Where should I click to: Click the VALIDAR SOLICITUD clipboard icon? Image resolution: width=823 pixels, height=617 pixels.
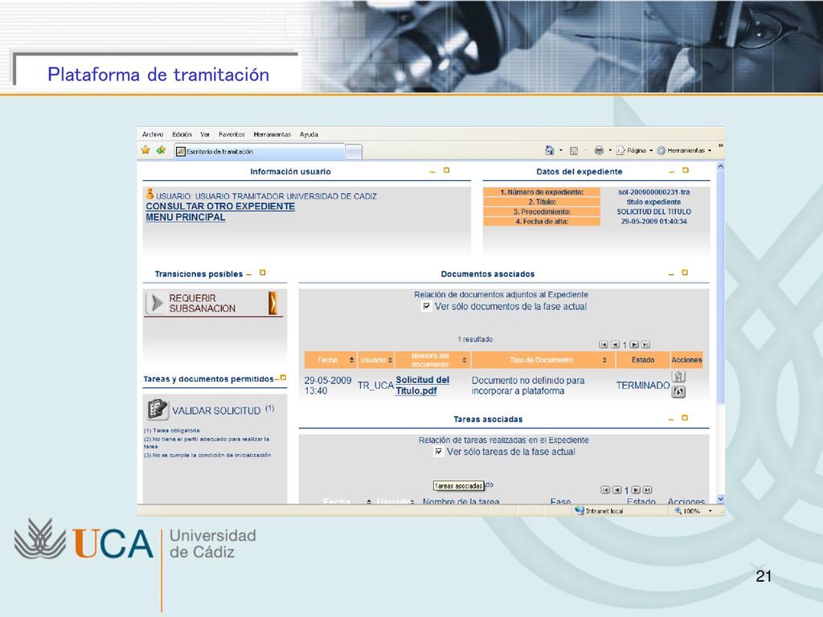point(157,409)
